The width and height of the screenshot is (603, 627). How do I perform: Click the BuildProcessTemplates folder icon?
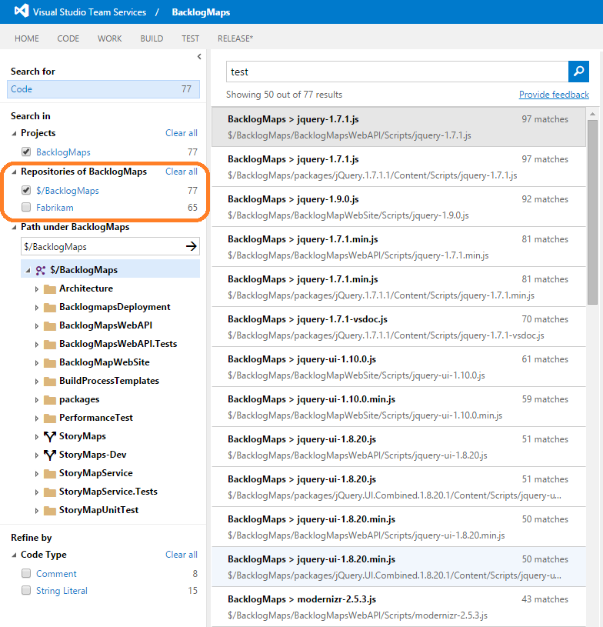[x=49, y=381]
